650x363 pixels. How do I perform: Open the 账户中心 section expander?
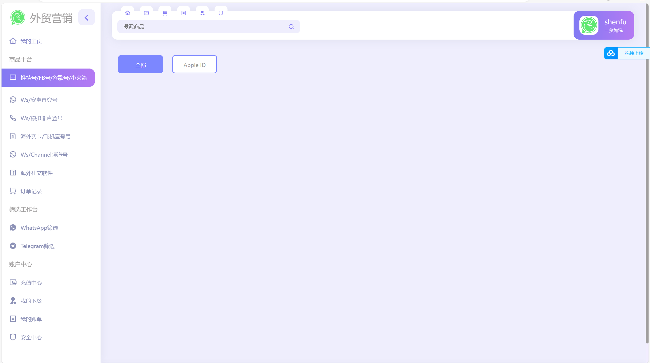21,264
